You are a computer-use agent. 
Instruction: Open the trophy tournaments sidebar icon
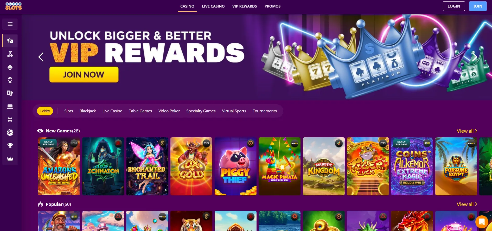click(x=10, y=146)
